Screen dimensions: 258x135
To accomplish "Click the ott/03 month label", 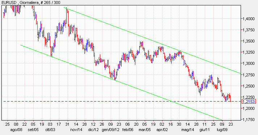I will tap(50, 130).
